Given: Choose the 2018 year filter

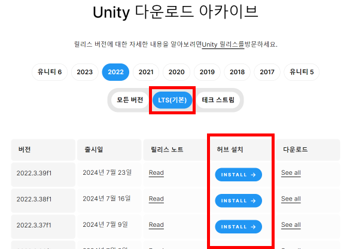Looking at the screenshot, I should [x=237, y=72].
